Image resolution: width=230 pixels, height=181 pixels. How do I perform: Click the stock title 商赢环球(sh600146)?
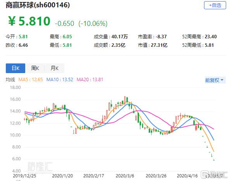point(38,5)
